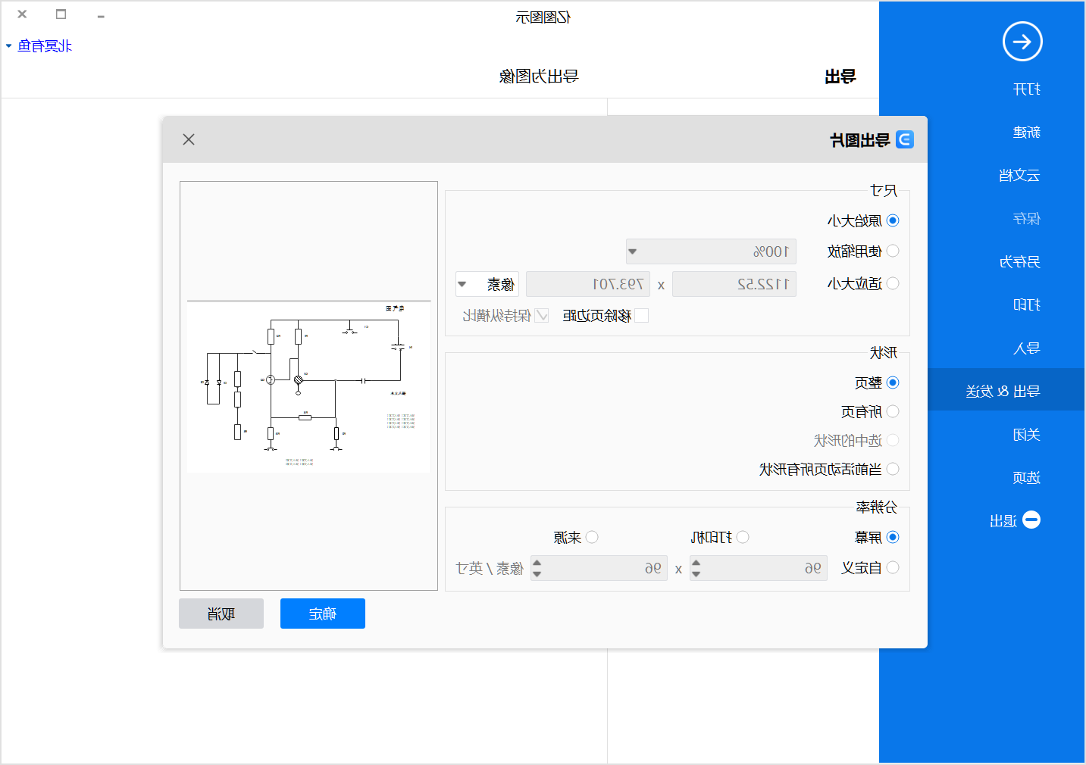Select the 适应大小 radio button
Viewport: 1086px width, 765px height.
(x=893, y=283)
